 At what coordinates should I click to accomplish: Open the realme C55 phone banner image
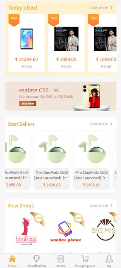[91, 96]
